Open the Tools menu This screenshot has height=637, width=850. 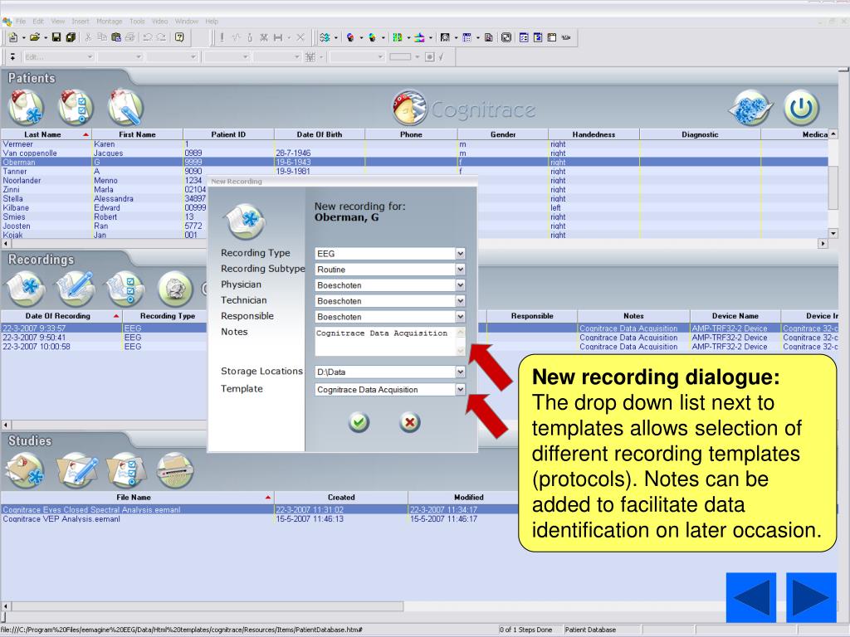point(137,21)
